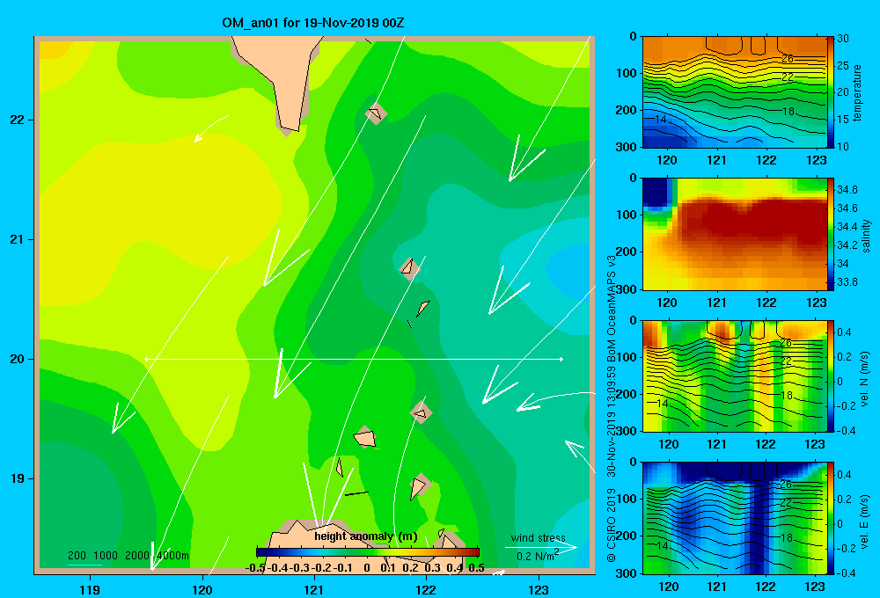Image resolution: width=880 pixels, height=598 pixels.
Task: Click the vel. N colorbar scale
Action: pyautogui.click(x=830, y=376)
